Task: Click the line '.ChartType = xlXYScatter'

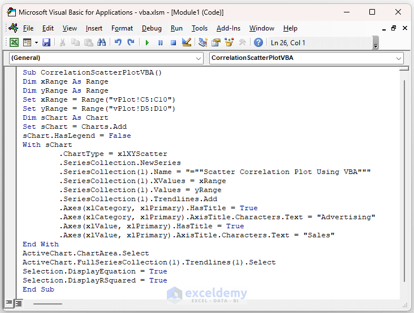Action: tap(113, 154)
